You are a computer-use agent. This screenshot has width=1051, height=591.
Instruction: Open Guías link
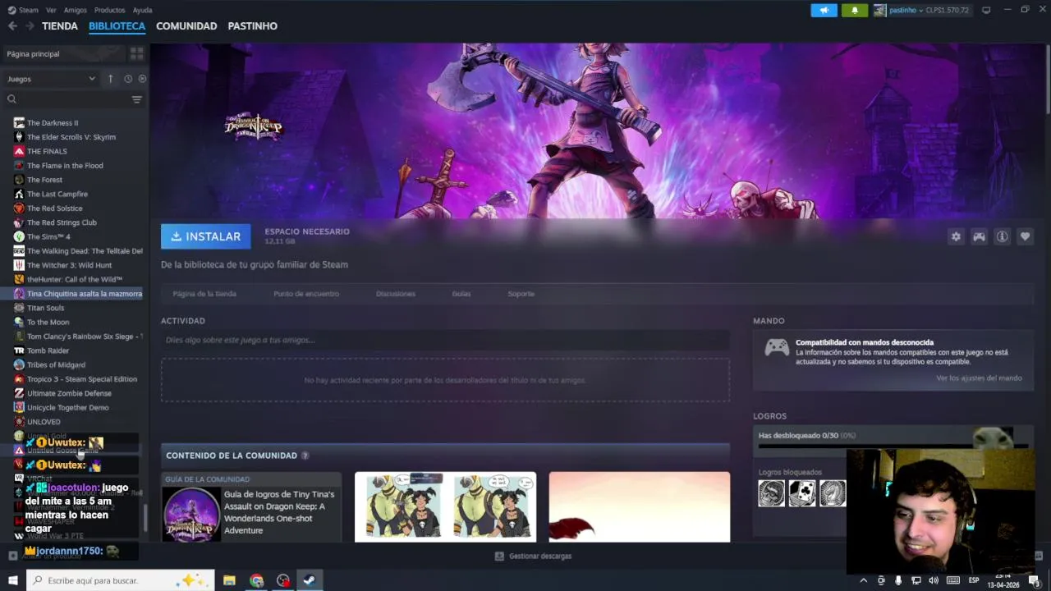pos(461,294)
